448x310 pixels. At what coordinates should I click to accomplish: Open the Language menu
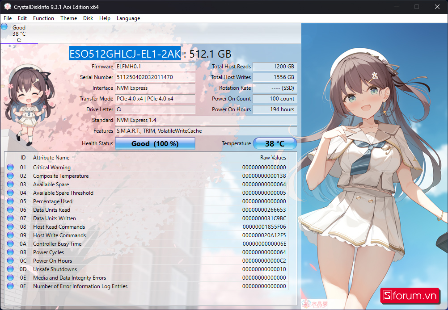128,18
